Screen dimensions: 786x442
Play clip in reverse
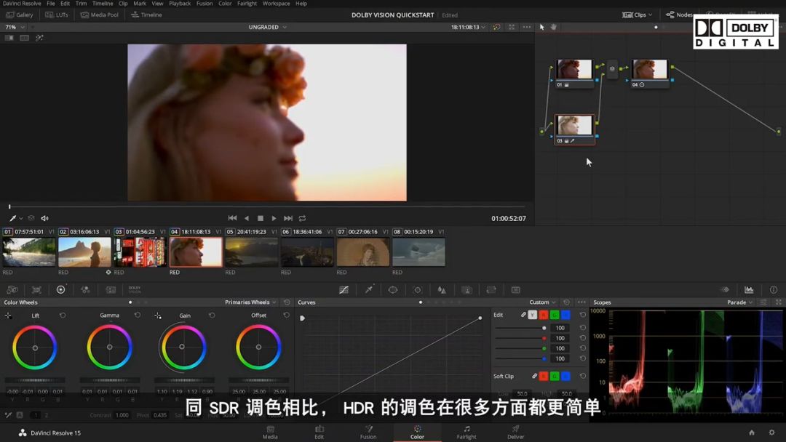[x=246, y=218]
